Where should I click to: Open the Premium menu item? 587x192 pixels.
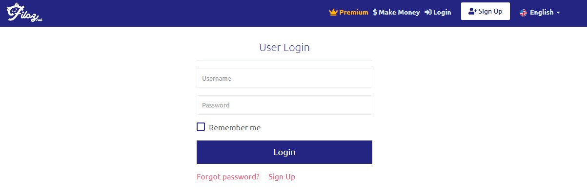click(349, 12)
